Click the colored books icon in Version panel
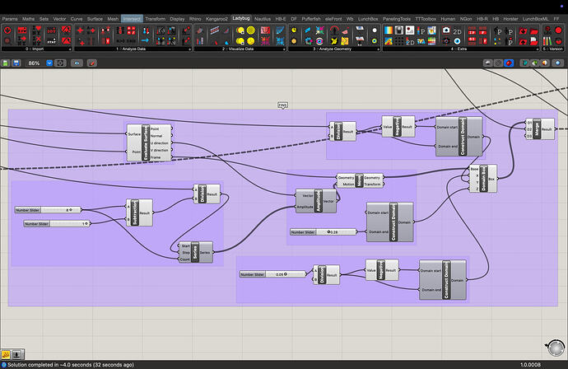568x369 pixels. 547,41
